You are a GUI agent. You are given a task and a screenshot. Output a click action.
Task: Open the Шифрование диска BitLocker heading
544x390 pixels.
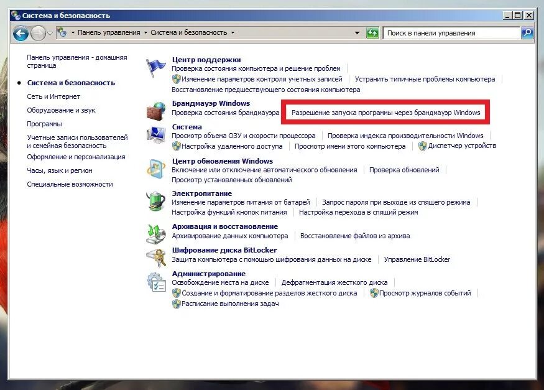[x=224, y=250]
